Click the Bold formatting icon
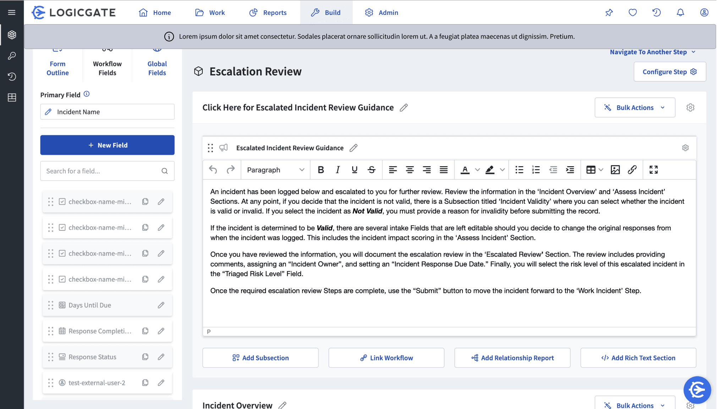The width and height of the screenshot is (717, 409). (321, 170)
